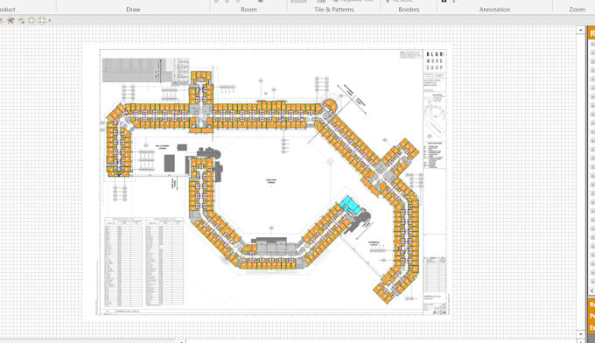Click the canvas vertical scrollbar down arrow
The image size is (595, 343).
tap(581, 334)
